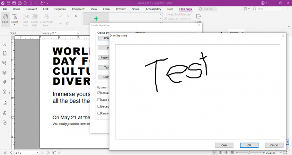Screen dimensions: 292x155
Task: Click the Print icon in quick access toolbar
Action: pos(20,3)
